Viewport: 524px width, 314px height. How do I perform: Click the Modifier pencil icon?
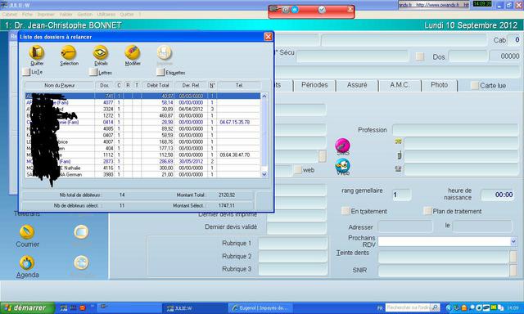pos(133,52)
